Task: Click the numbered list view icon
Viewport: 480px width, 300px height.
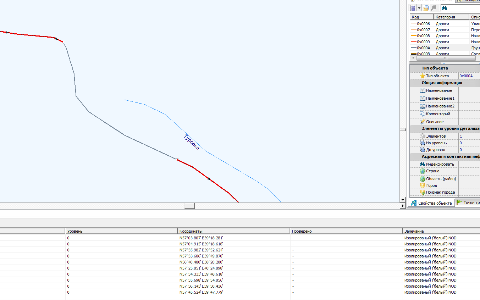Action: point(413,8)
